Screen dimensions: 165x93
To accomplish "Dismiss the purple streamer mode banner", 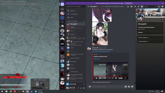I will tap(162, 3).
